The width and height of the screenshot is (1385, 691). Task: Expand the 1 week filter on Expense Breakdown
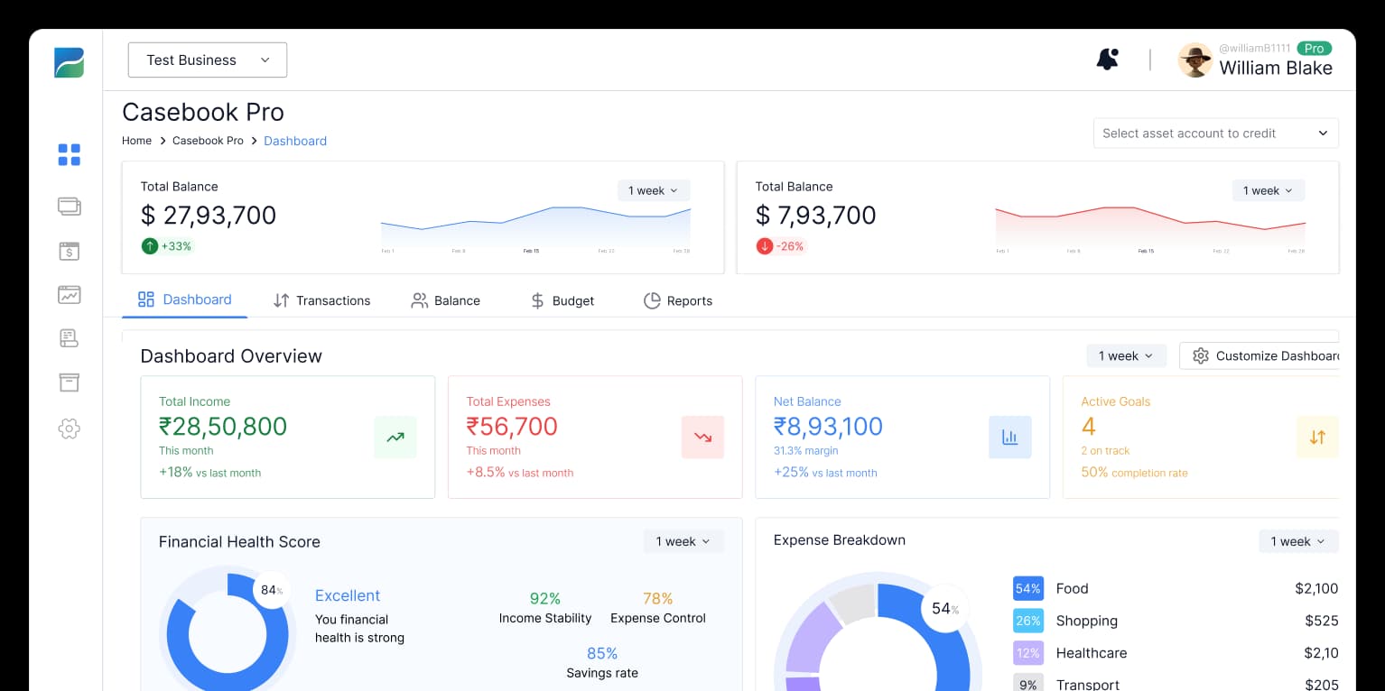point(1297,541)
